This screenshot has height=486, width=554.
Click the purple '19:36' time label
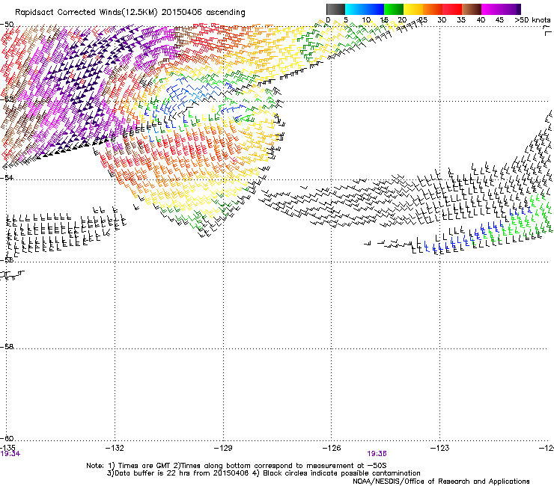(377, 454)
